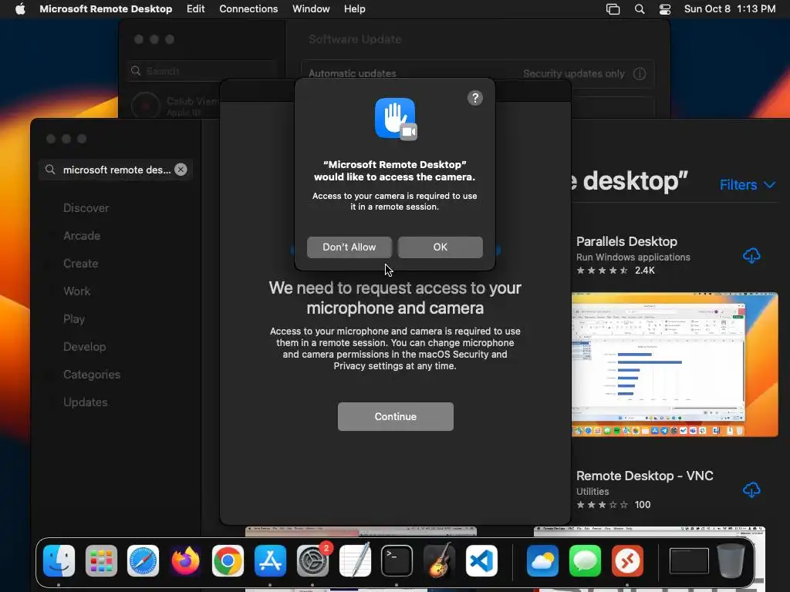
Task: Open Launchpad from the Dock
Action: 101,560
